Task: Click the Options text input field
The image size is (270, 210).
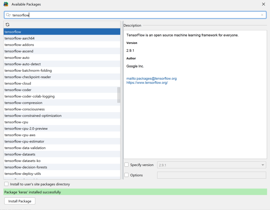Action: coord(211,175)
